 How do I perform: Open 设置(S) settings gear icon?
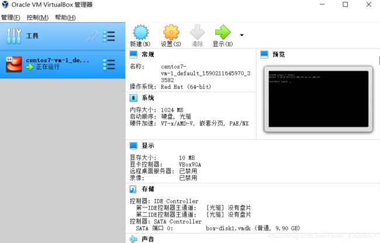[171, 32]
